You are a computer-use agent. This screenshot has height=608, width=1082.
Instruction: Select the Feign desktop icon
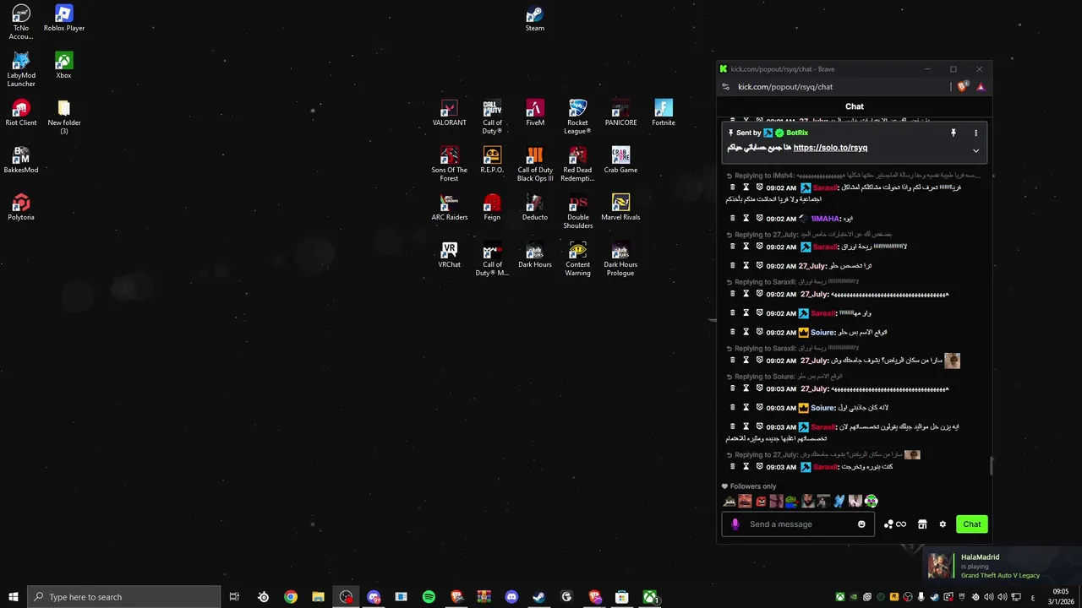tap(492, 208)
